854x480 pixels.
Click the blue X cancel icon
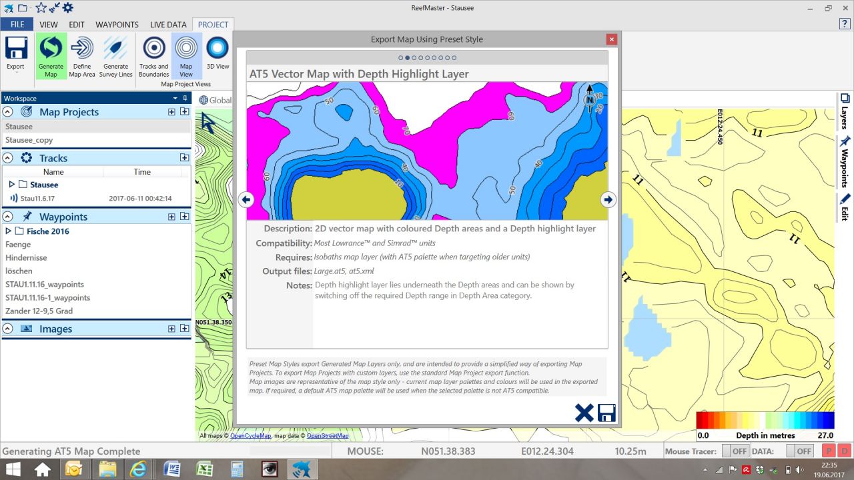[x=584, y=413]
